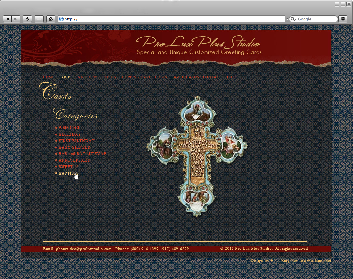The image size is (353, 279).
Task: Open the BAPTISM category
Action: point(67,173)
